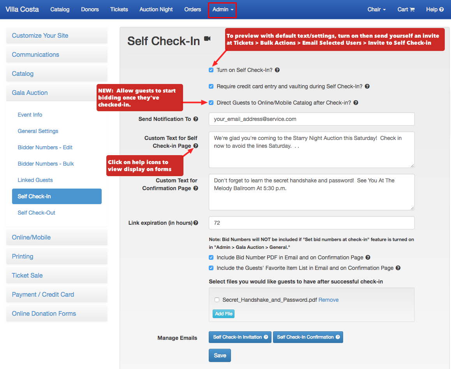This screenshot has width=451, height=369.
Task: Open General Settings under Gala Auction
Action: pos(38,131)
